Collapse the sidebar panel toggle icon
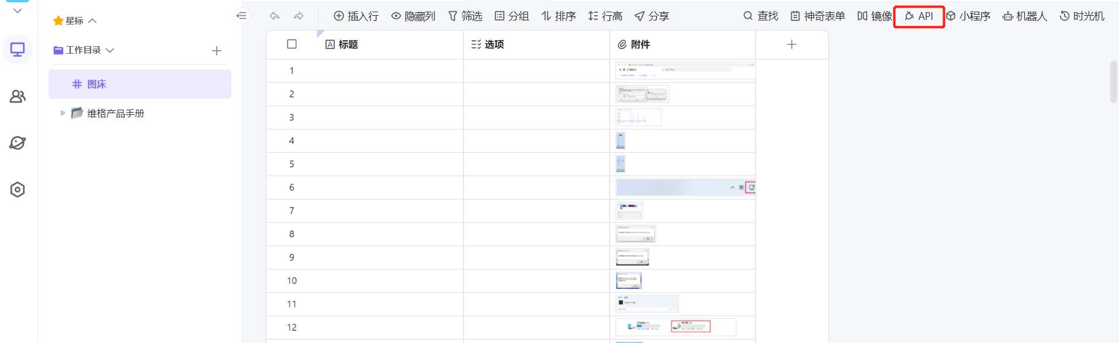Image resolution: width=1119 pixels, height=343 pixels. [241, 16]
